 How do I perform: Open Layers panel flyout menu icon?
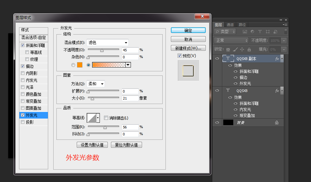pos(285,25)
